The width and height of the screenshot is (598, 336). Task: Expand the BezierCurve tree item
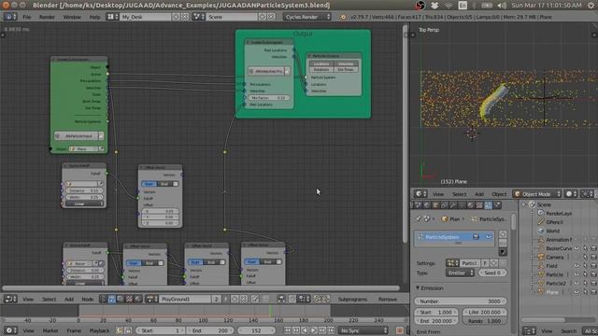533,248
